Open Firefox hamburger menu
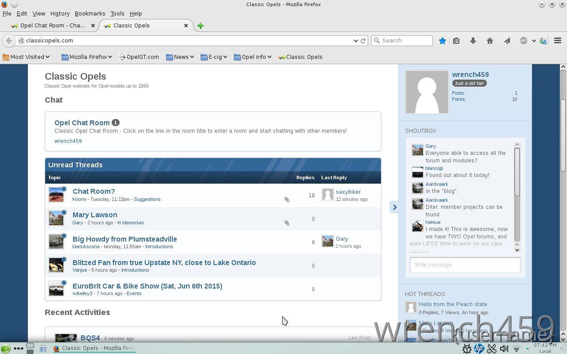567x354 pixels. tap(558, 41)
